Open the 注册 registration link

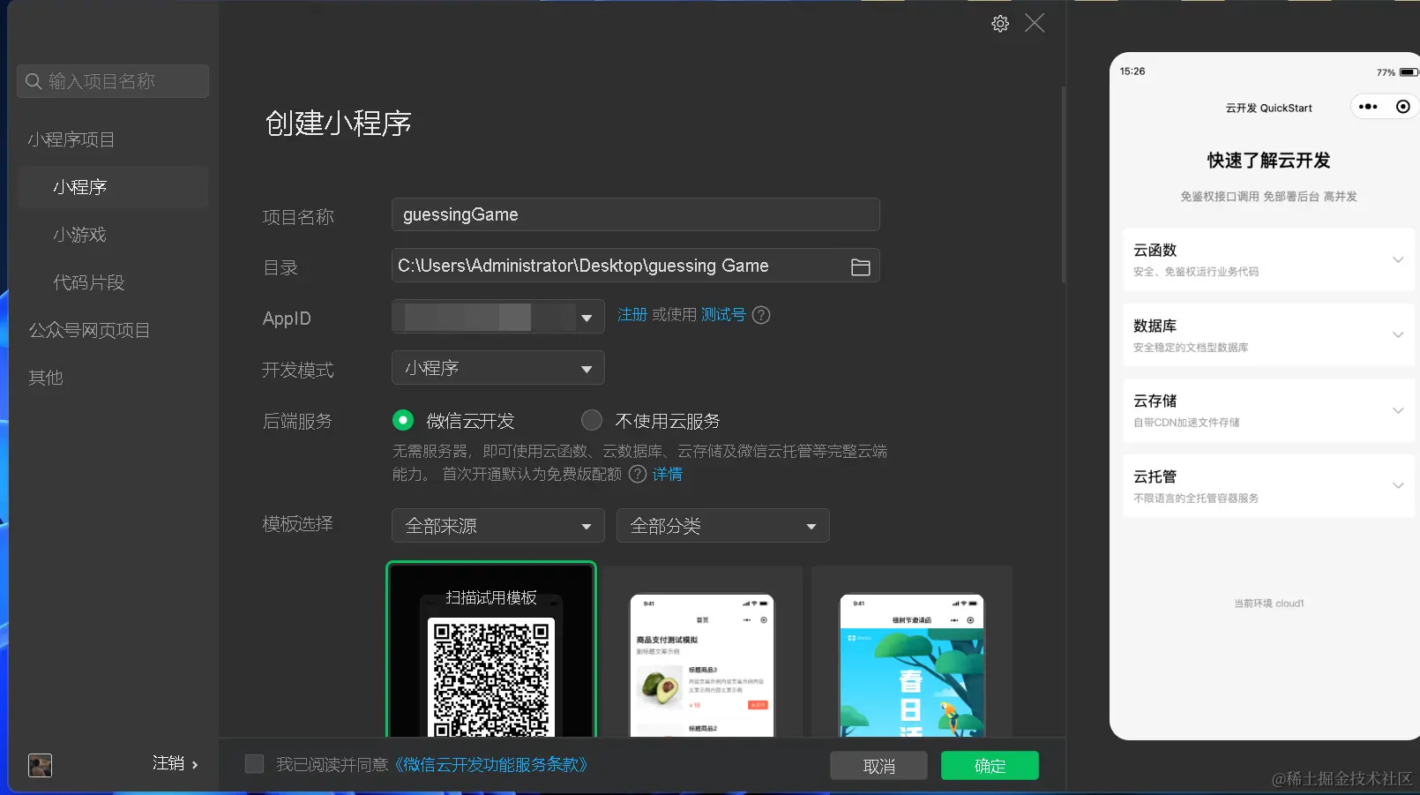[632, 314]
